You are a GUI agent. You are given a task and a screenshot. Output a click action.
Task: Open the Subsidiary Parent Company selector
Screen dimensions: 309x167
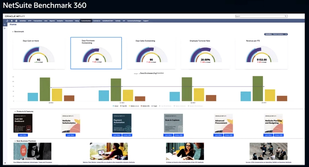276,34
